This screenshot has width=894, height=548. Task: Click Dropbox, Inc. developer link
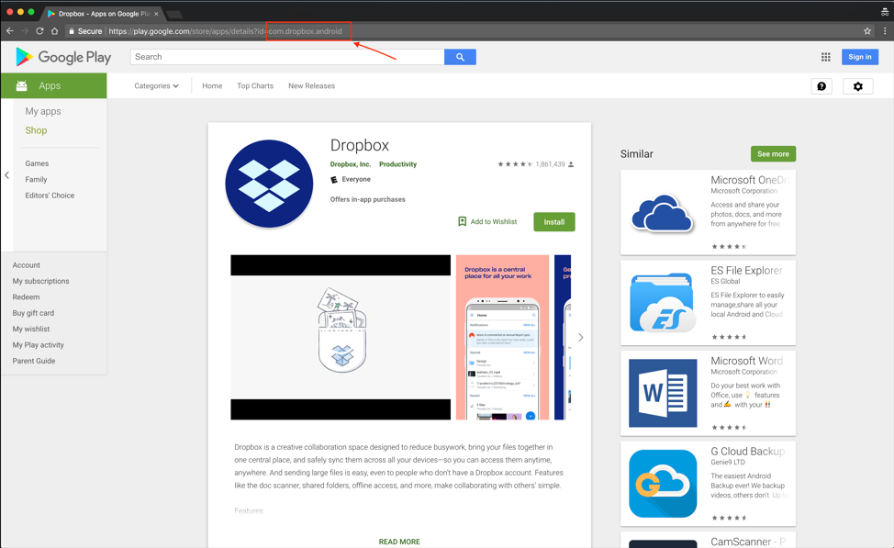[350, 164]
